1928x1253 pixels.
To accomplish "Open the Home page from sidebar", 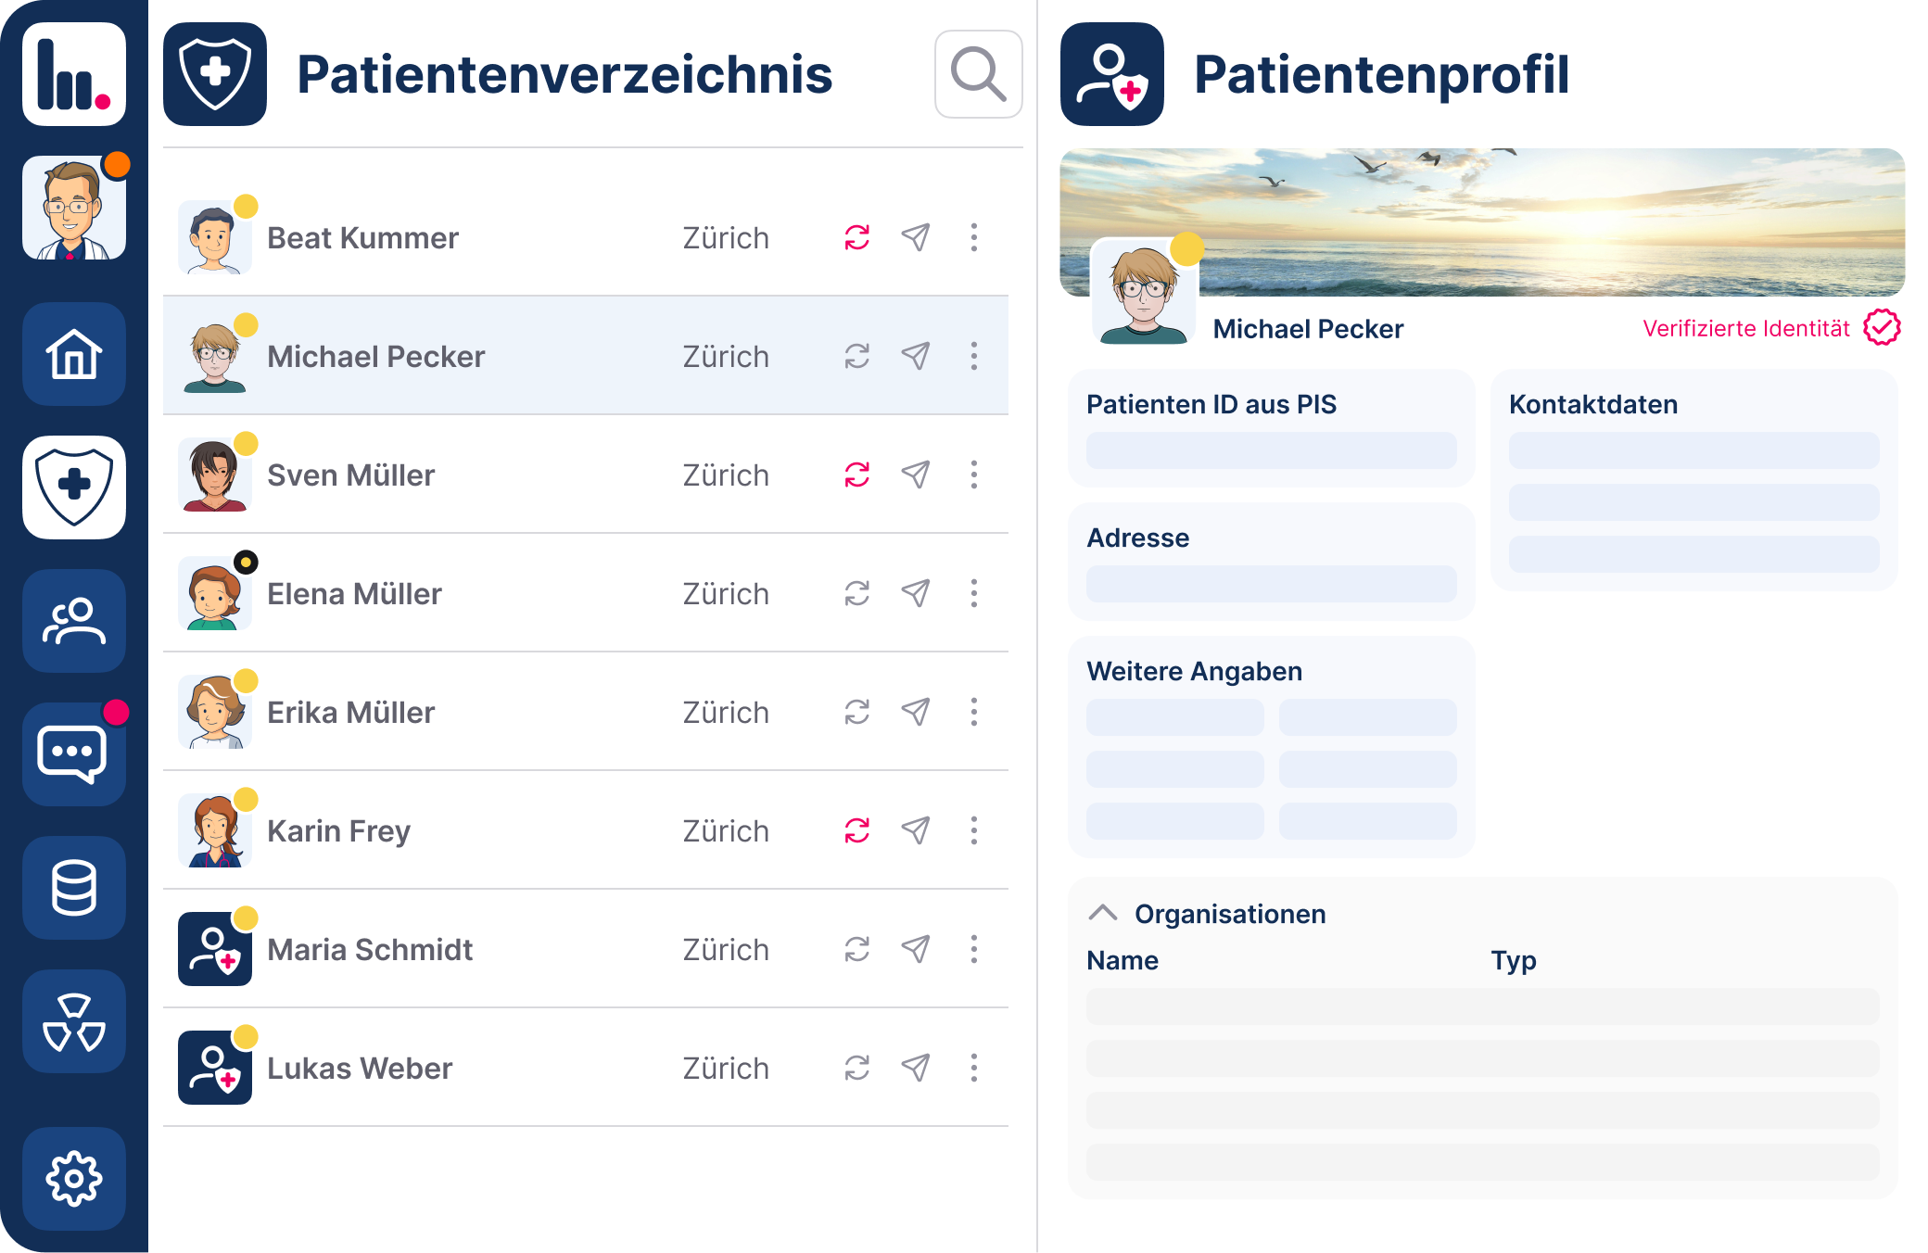I will coord(74,354).
